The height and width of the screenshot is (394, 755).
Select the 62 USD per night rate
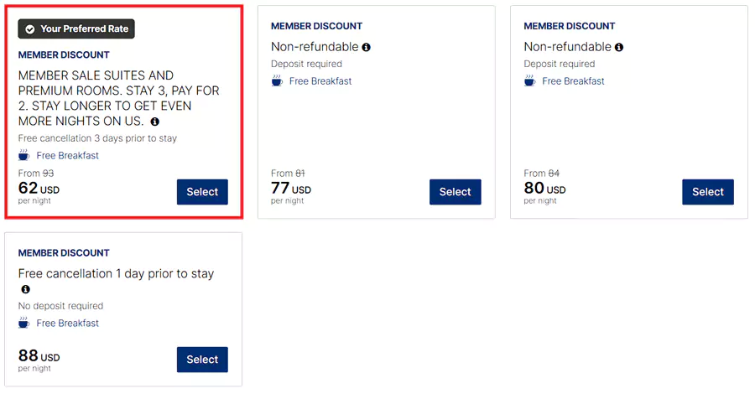202,192
